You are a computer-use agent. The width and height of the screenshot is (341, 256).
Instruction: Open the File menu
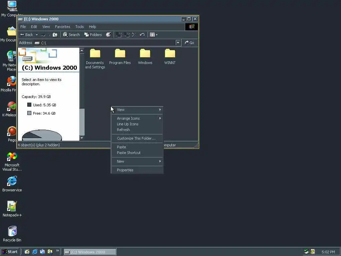(x=23, y=27)
